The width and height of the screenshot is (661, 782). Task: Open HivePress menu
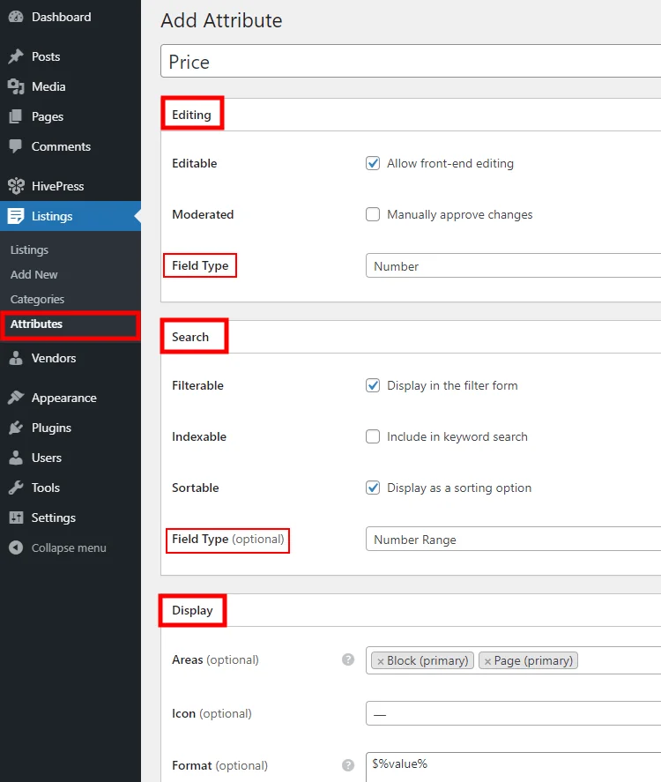(x=71, y=186)
